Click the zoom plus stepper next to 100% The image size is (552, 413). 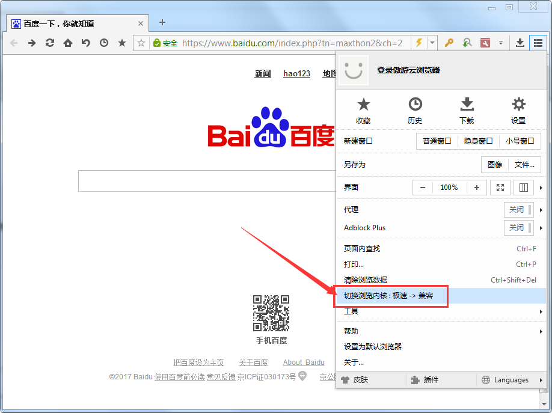(476, 187)
